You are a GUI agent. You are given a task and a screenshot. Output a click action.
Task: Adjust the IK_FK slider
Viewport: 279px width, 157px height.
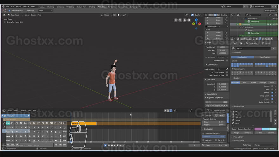click(217, 102)
